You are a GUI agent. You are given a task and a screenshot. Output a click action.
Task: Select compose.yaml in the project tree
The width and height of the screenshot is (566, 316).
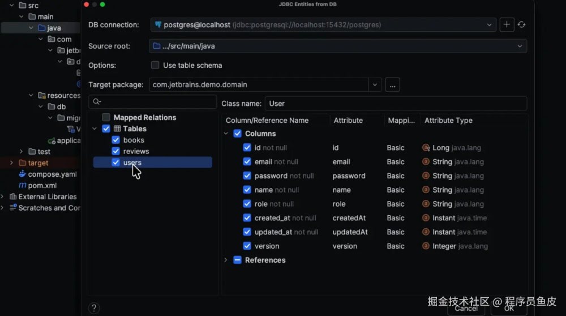pos(52,174)
